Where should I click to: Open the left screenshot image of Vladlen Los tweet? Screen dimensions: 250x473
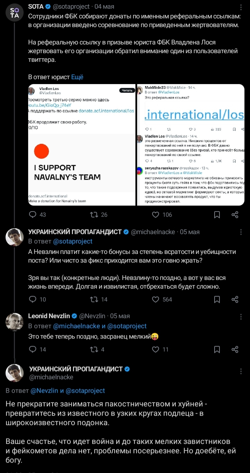point(82,145)
